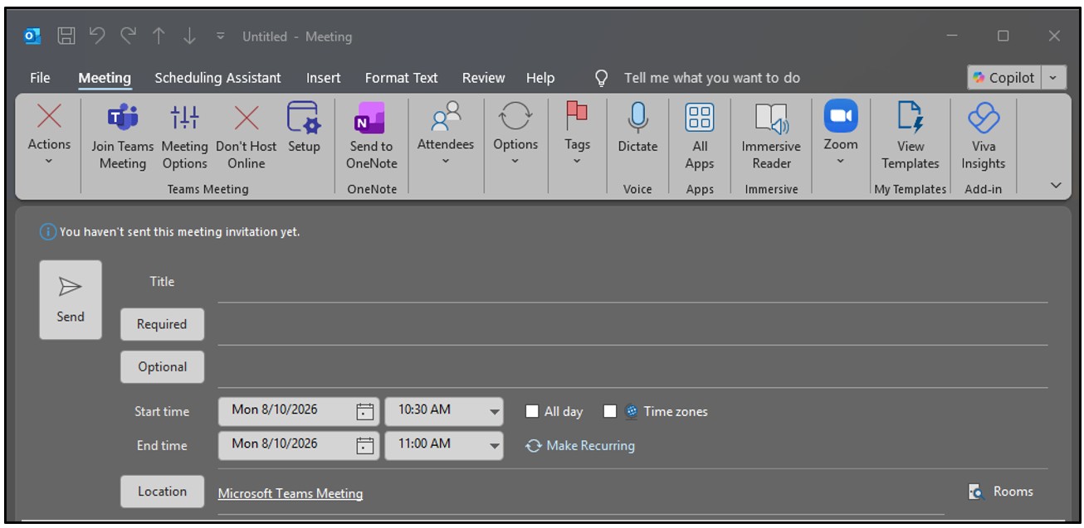Open Teams Meeting Options

point(184,137)
